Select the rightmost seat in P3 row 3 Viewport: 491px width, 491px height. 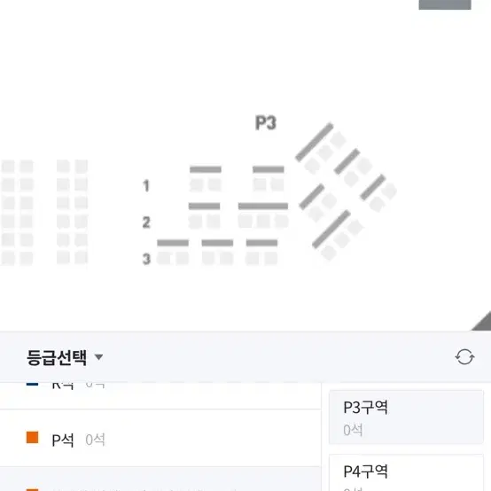[271, 258]
